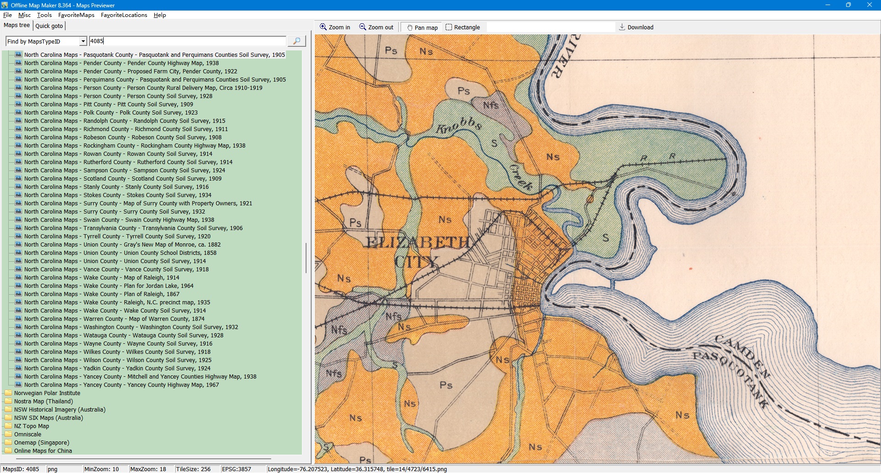This screenshot has height=473, width=881.
Task: Click the Download arrow icon
Action: coord(622,27)
